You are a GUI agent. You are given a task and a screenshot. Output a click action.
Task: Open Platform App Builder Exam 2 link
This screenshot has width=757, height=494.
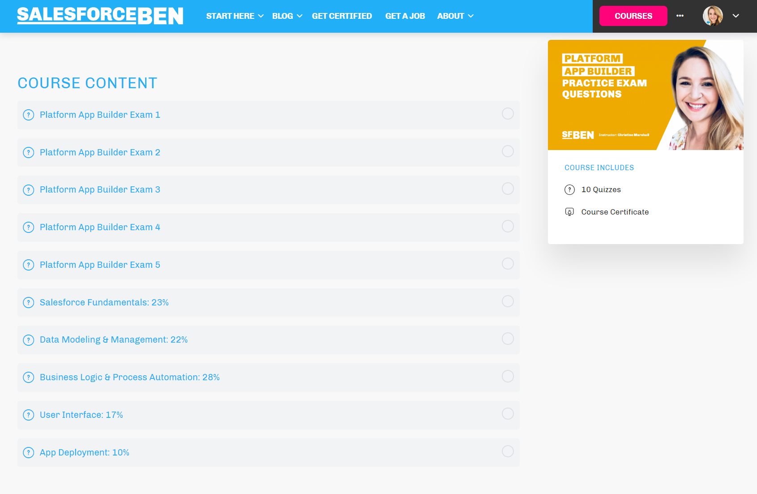point(100,153)
